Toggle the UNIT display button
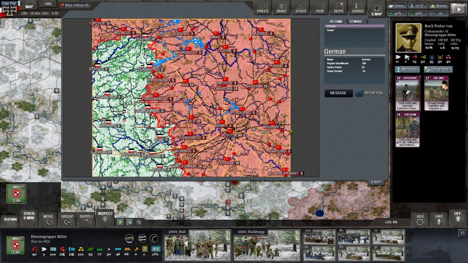Screen dimensions: 468x263 (x=439, y=219)
